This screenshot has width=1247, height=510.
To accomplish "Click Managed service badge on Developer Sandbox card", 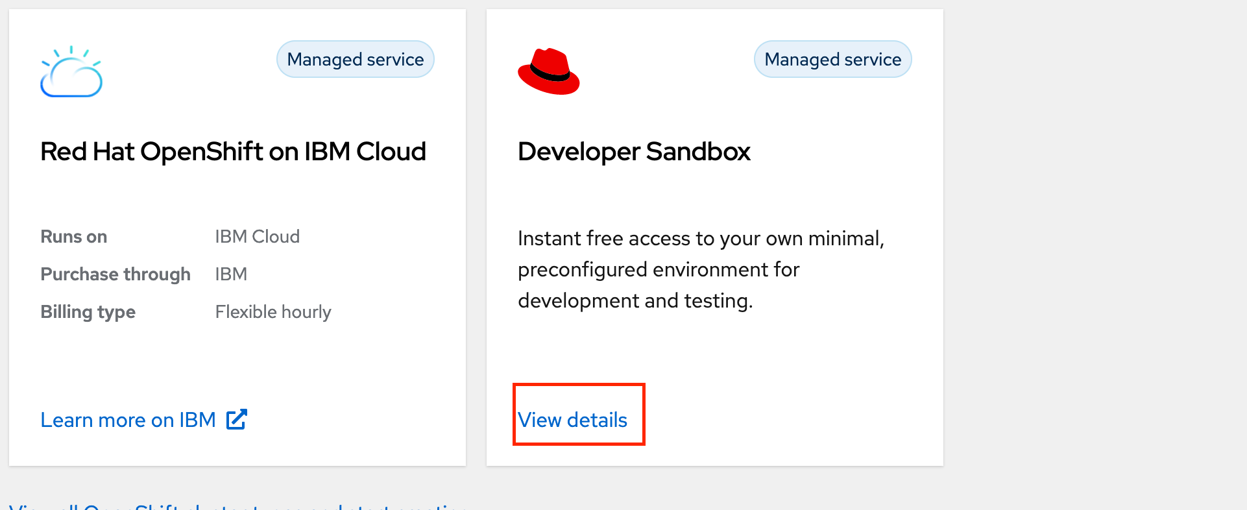I will click(x=832, y=60).
